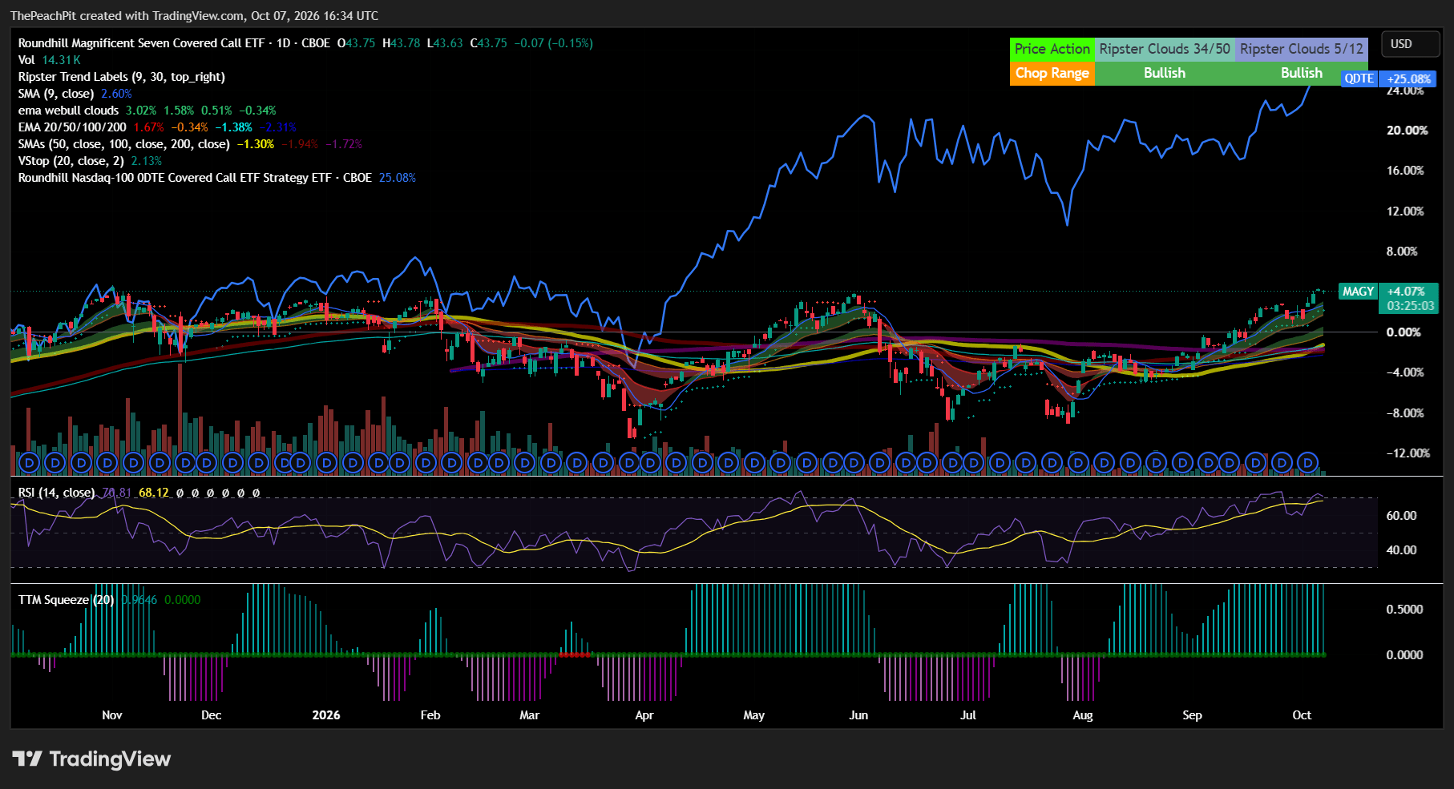Click the Jun label on time axis
Screen dimensions: 1454x789
point(858,715)
